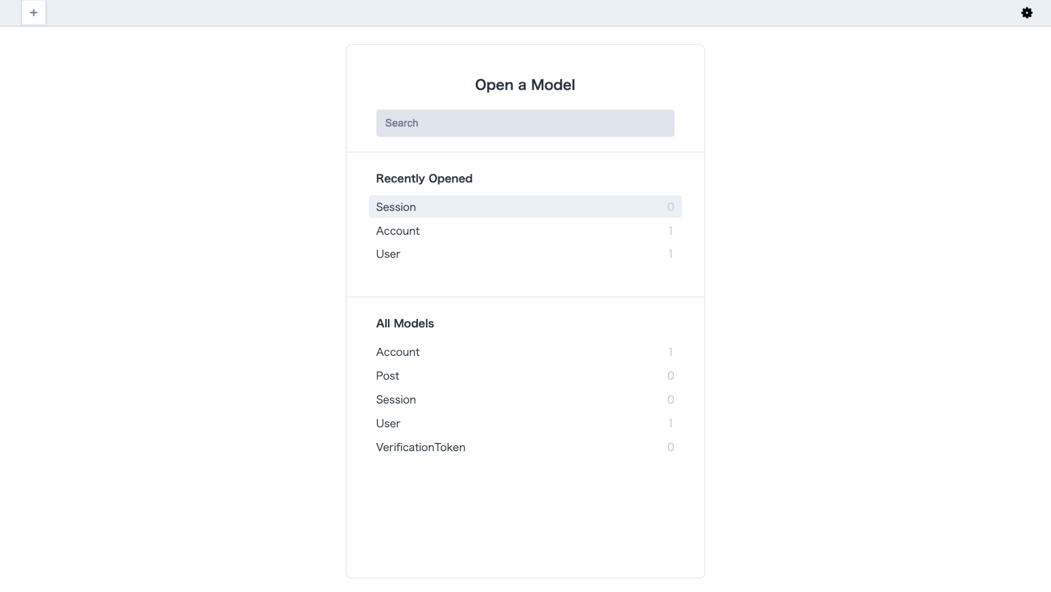Select Session in All Models list
This screenshot has width=1051, height=592.
click(396, 399)
